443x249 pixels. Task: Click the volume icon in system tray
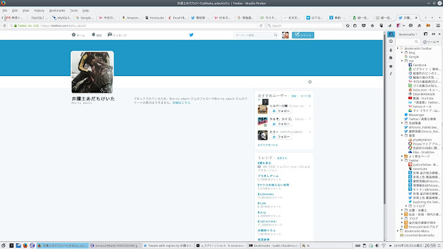[x=377, y=246]
